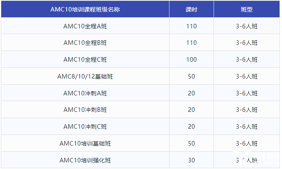Select the AMC10全程C班 cell
This screenshot has height=169, width=282.
coord(85,60)
